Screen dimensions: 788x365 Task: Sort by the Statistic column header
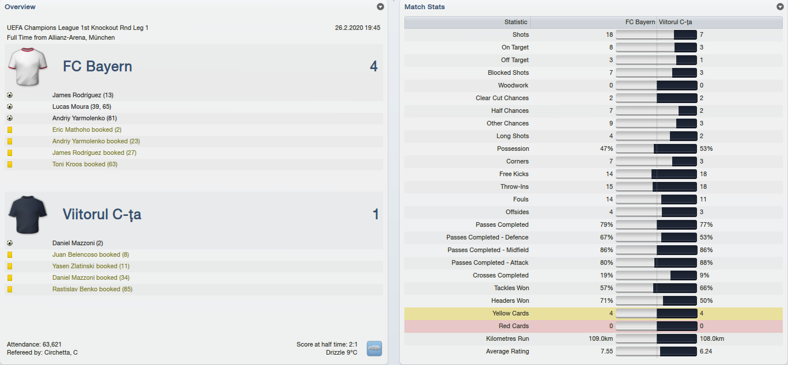click(468, 22)
